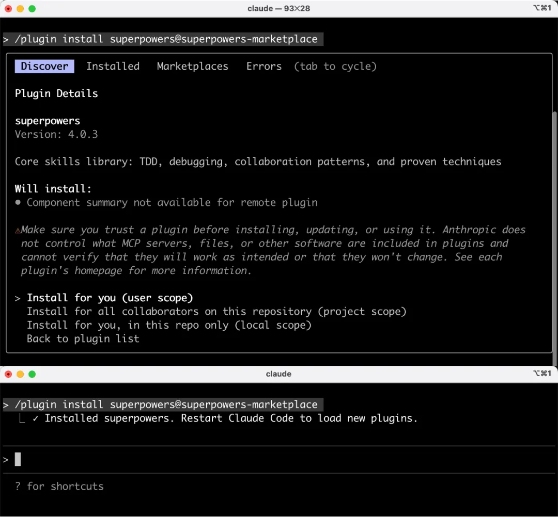Open the Installed tab

[113, 67]
